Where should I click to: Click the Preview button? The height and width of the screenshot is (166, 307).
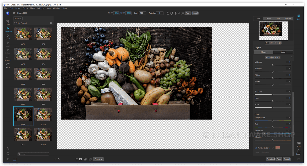[98, 159]
